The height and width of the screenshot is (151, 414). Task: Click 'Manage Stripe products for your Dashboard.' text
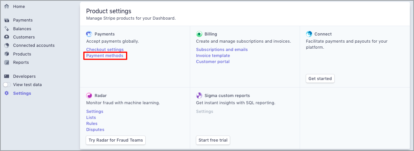pyautogui.click(x=131, y=18)
